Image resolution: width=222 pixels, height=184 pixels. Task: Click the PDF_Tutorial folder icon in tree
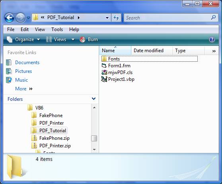click(x=34, y=130)
